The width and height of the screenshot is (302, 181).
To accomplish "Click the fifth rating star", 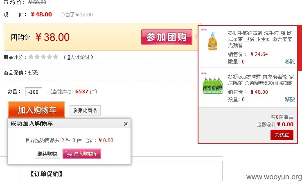I will (56, 57).
